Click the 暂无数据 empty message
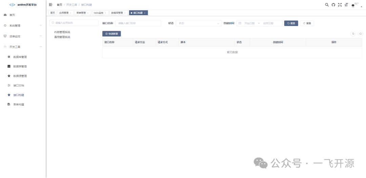This screenshot has height=178, width=366. 232,52
